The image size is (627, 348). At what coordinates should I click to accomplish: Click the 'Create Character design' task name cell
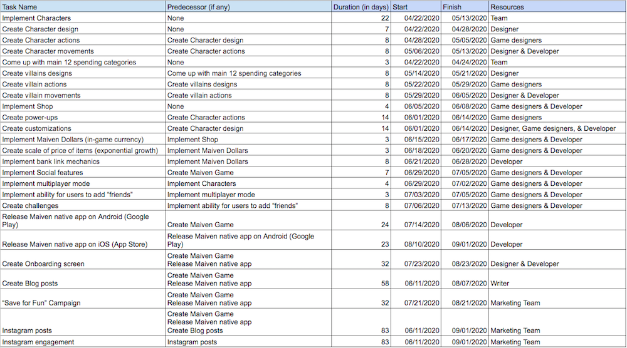[83, 29]
